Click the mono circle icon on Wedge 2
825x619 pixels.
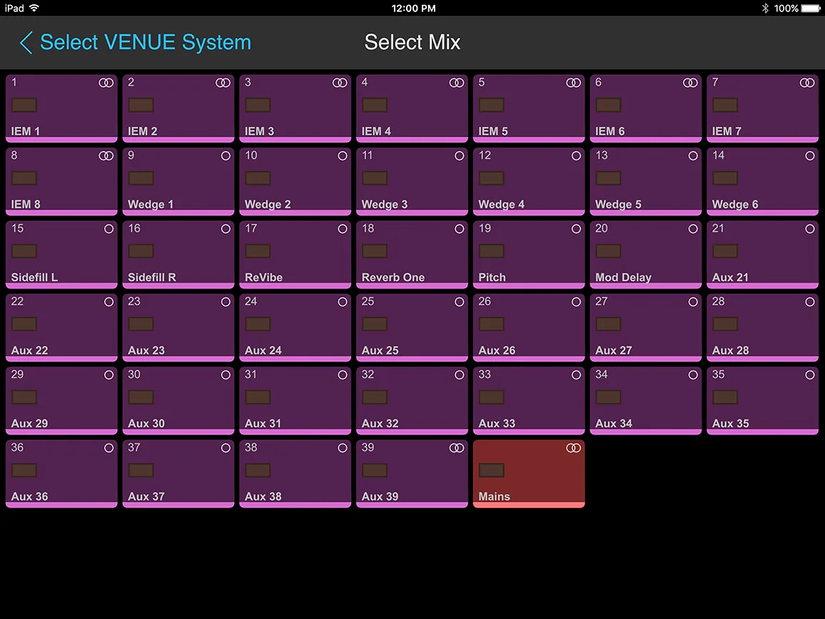pyautogui.click(x=343, y=156)
